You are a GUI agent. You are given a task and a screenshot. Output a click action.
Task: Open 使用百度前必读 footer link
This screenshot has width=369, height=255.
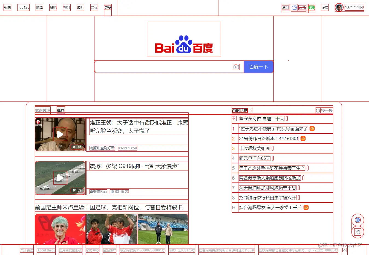pos(71,250)
